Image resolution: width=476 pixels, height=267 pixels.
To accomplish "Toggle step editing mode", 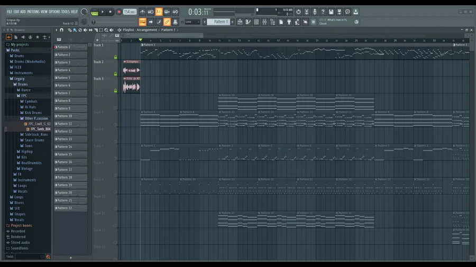I will 159,22.
